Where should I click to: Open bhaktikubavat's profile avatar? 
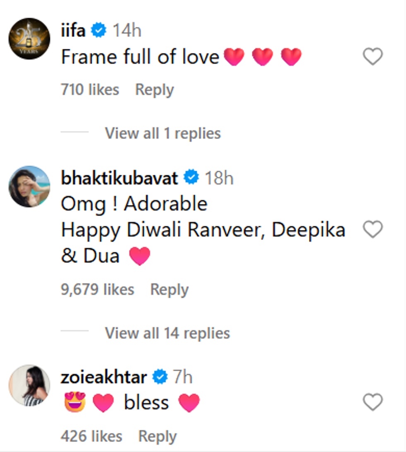29,186
